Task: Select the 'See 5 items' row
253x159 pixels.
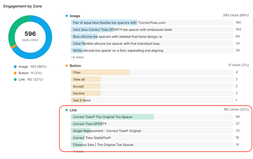Action: 152,100
